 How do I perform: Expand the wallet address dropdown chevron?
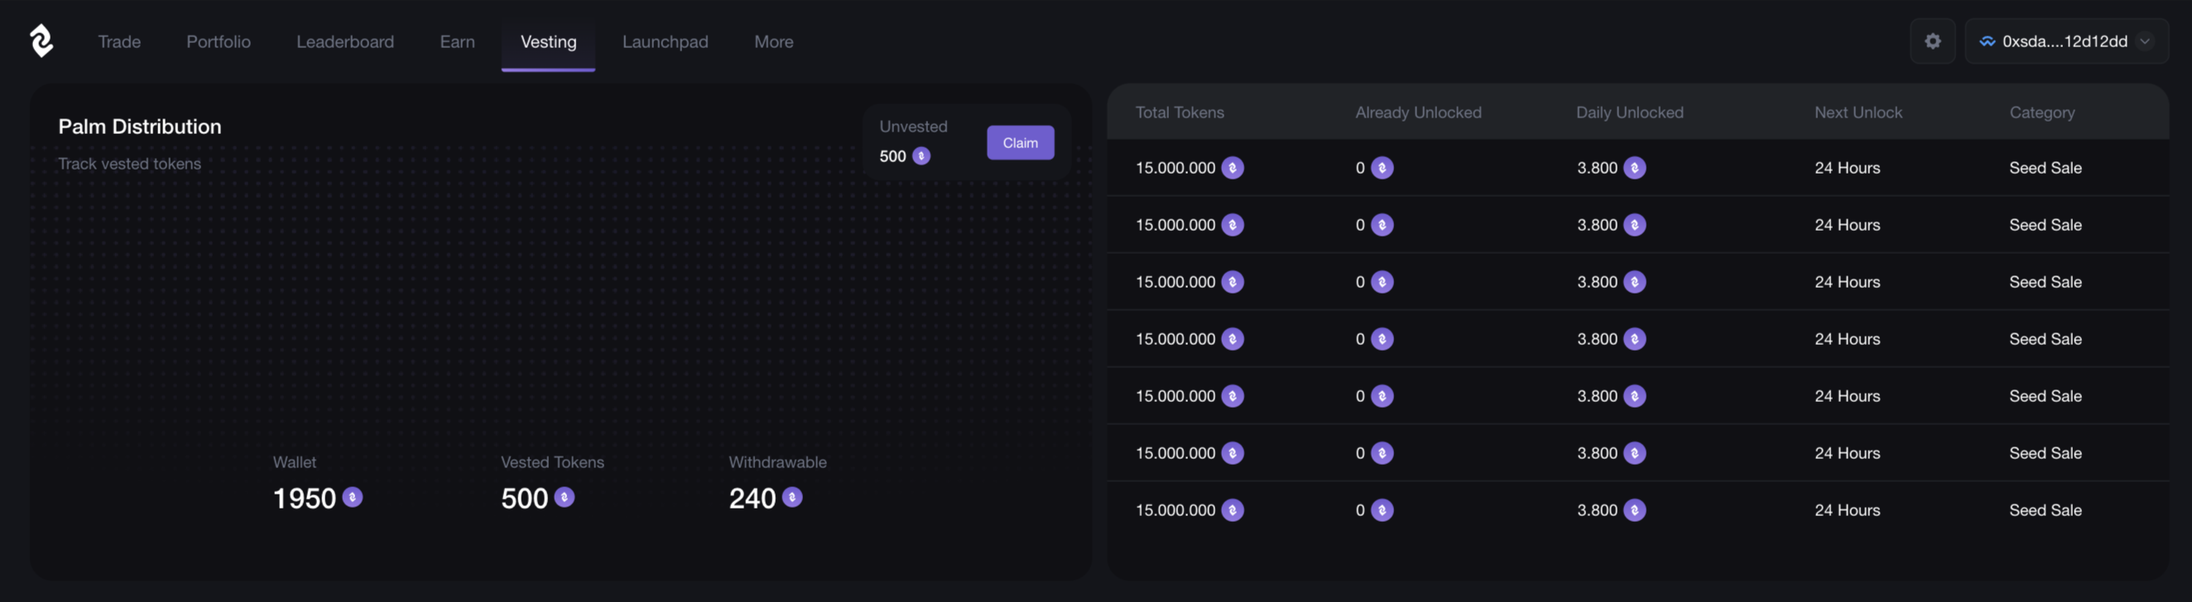pos(2145,41)
